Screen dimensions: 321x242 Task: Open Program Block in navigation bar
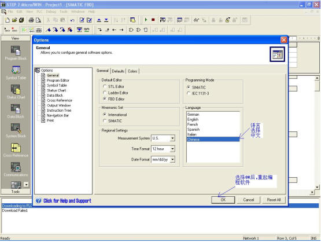[x=16, y=53]
